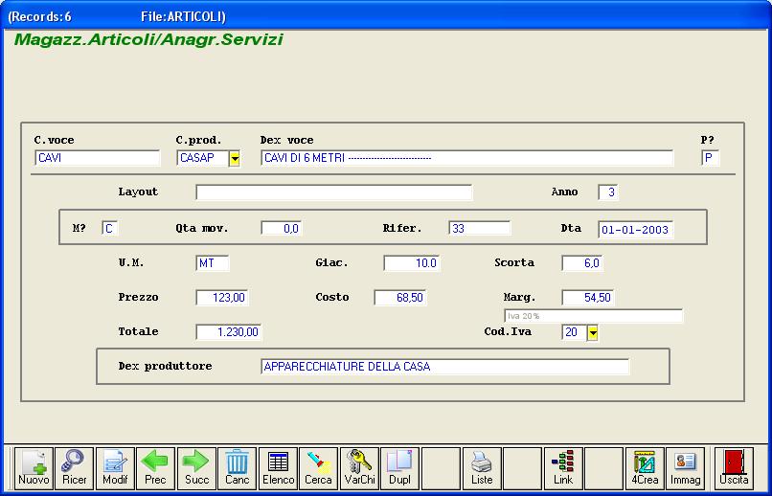
Task: Click the Dex produttore label
Action: [165, 366]
